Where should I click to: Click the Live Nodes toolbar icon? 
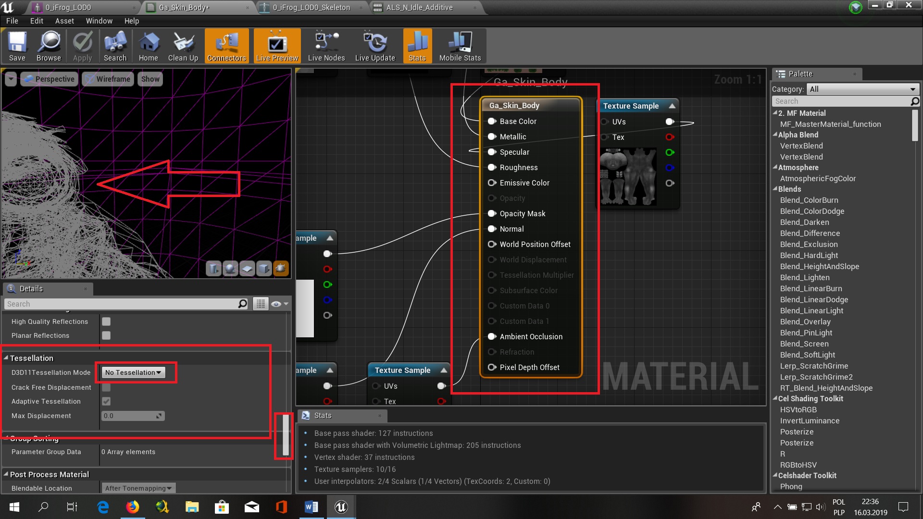(326, 47)
